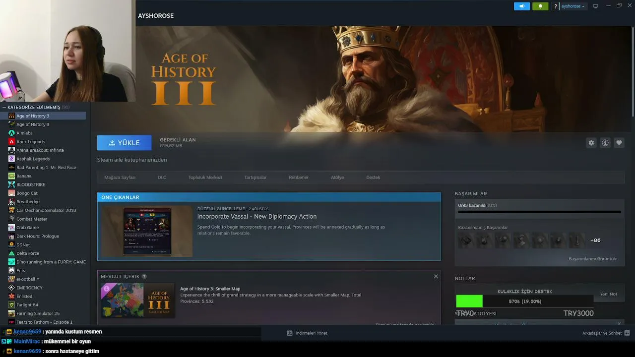635x357 pixels.
Task: Open the Incorporate Vassal news thumbnail
Action: click(x=147, y=231)
